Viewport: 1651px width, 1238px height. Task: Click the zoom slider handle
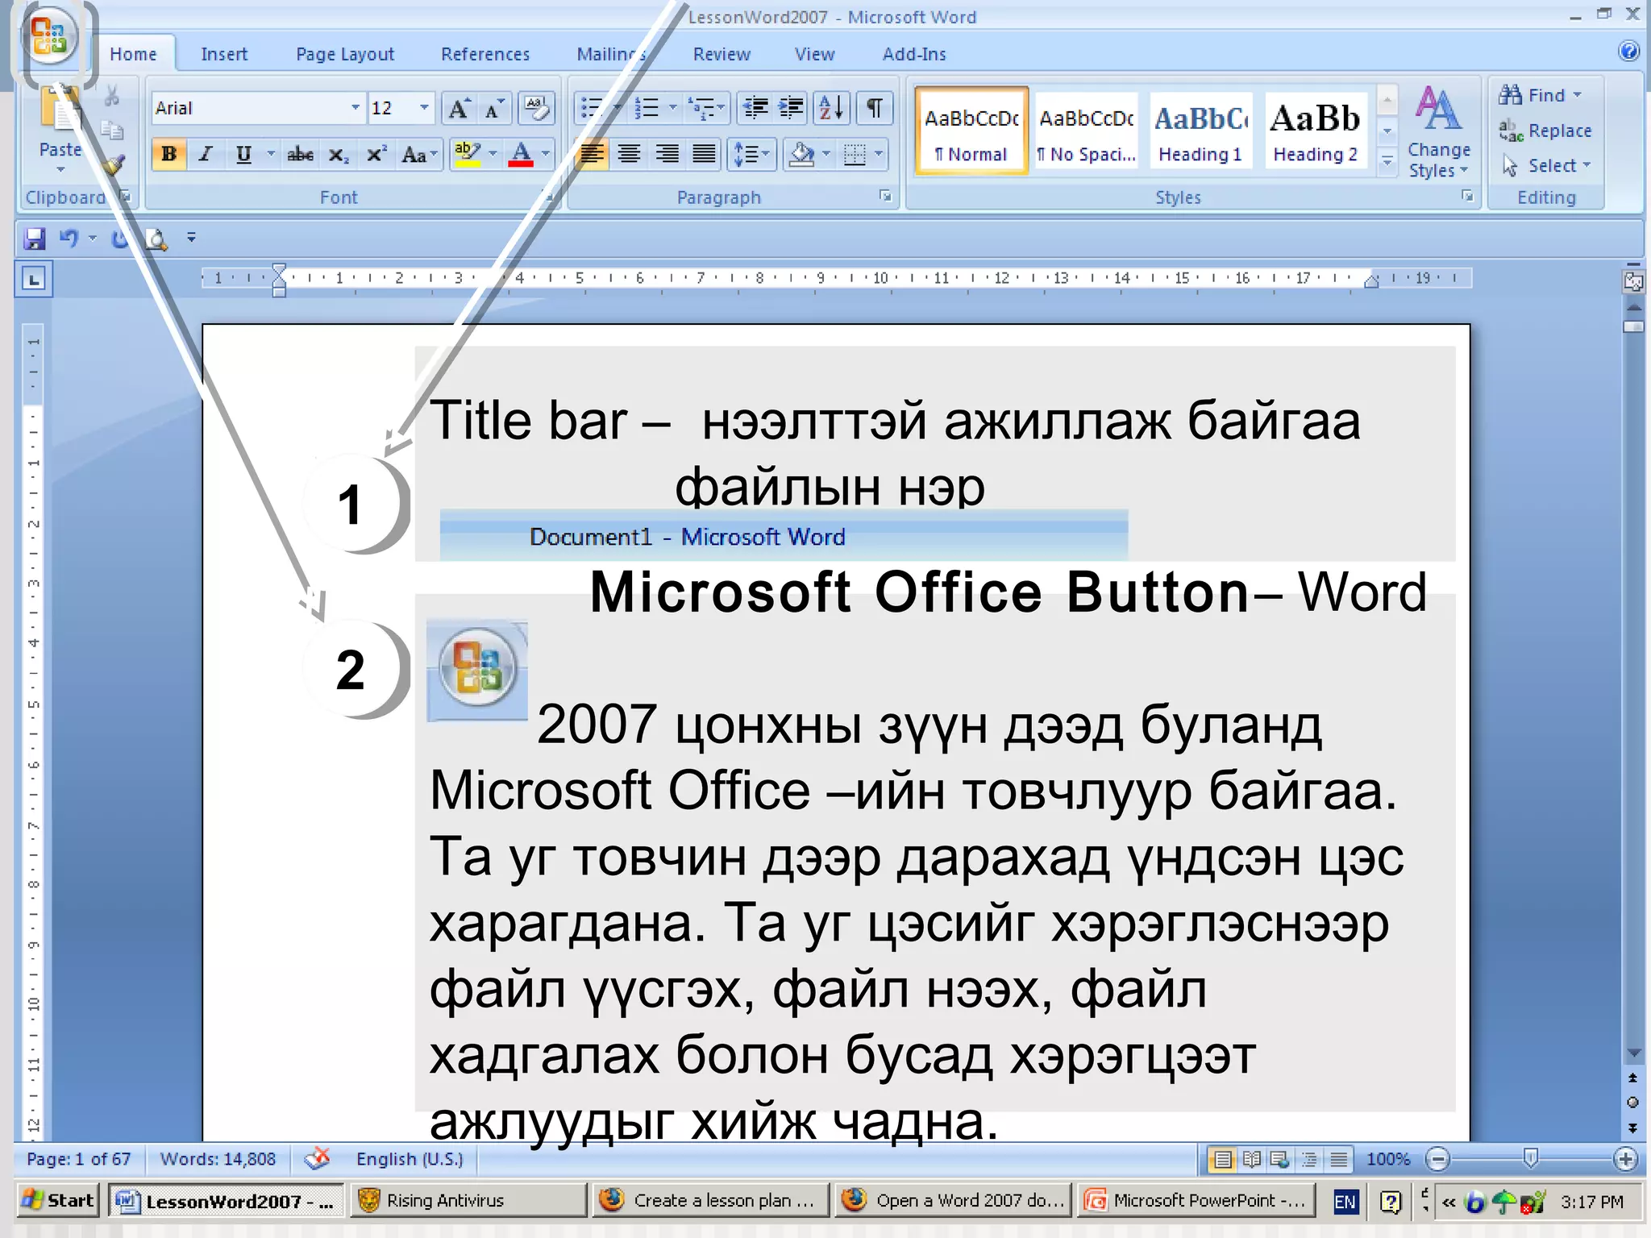(1530, 1159)
